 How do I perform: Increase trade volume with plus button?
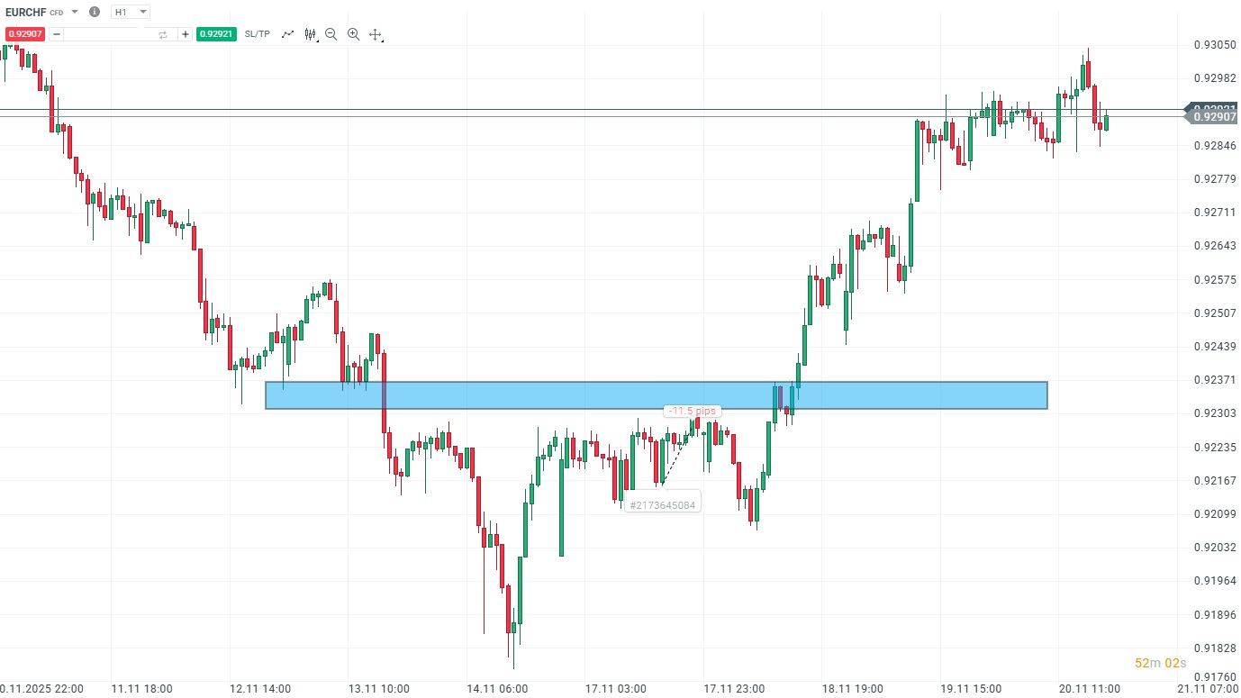(186, 34)
